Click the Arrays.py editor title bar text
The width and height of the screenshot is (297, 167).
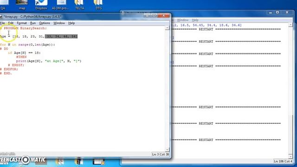click(32, 17)
